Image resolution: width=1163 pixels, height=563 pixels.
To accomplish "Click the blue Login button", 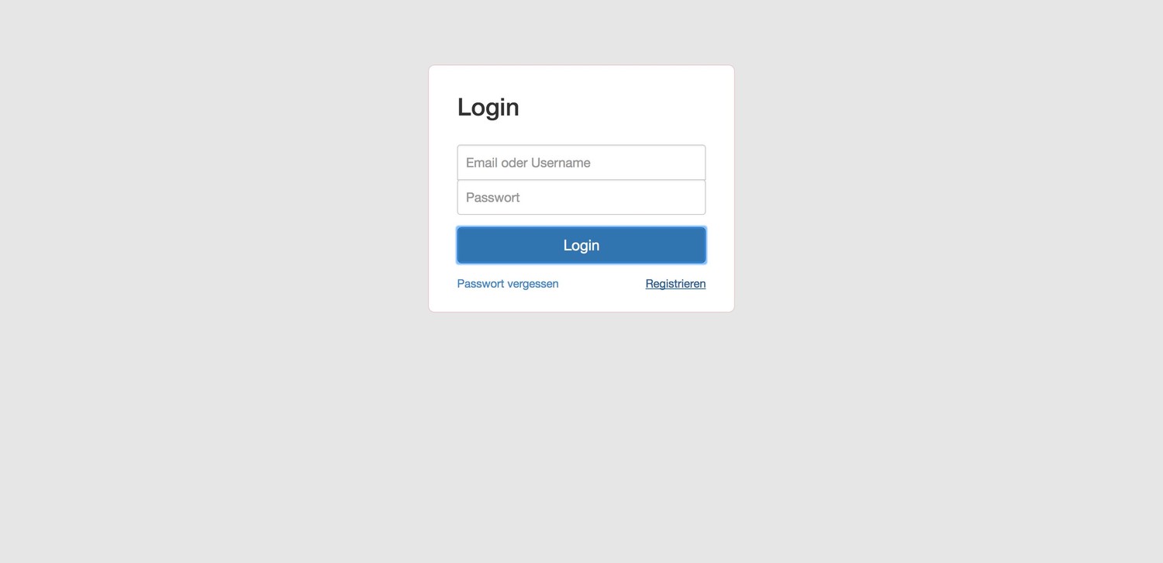I will (581, 245).
